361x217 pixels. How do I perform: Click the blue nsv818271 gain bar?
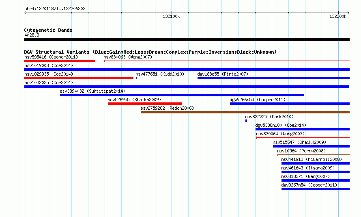[x=316, y=180]
